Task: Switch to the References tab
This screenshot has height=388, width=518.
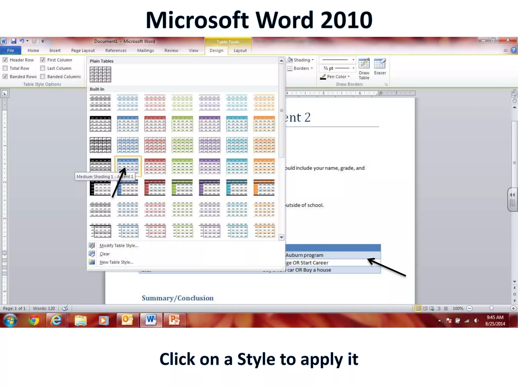Action: tap(116, 51)
